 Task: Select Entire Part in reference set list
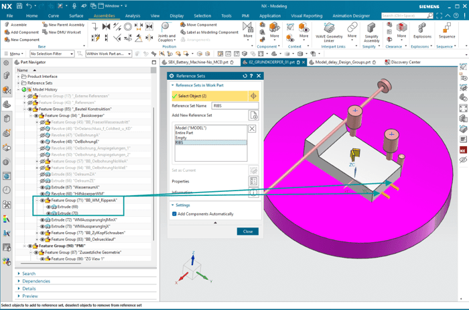point(211,133)
